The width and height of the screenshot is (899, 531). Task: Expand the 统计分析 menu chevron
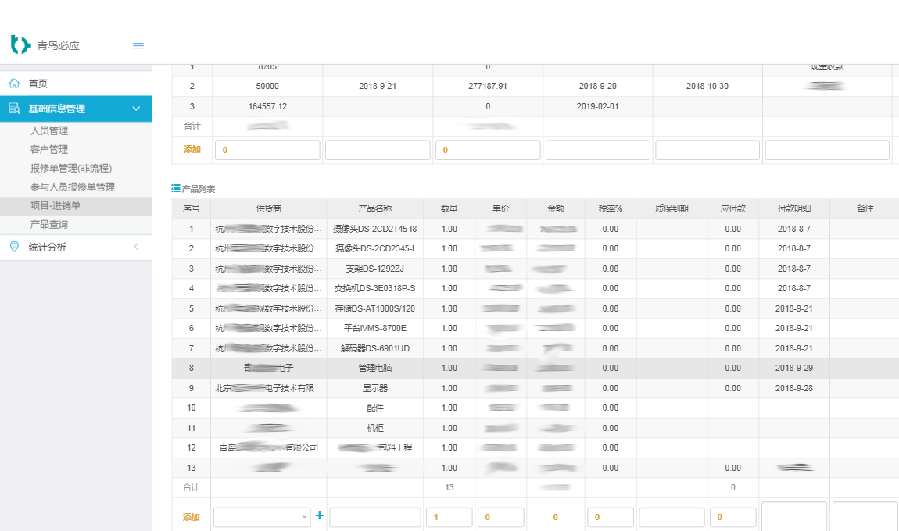pyautogui.click(x=136, y=247)
